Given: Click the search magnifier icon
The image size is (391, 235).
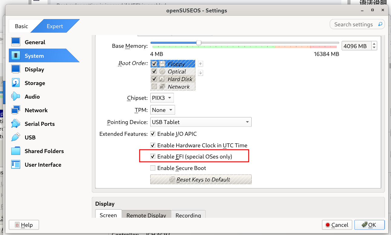Looking at the screenshot, I should [380, 24].
